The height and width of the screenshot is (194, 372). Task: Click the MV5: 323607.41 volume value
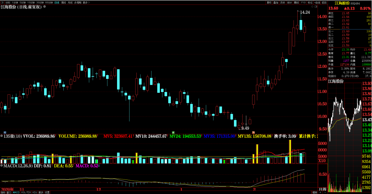click(x=118, y=136)
